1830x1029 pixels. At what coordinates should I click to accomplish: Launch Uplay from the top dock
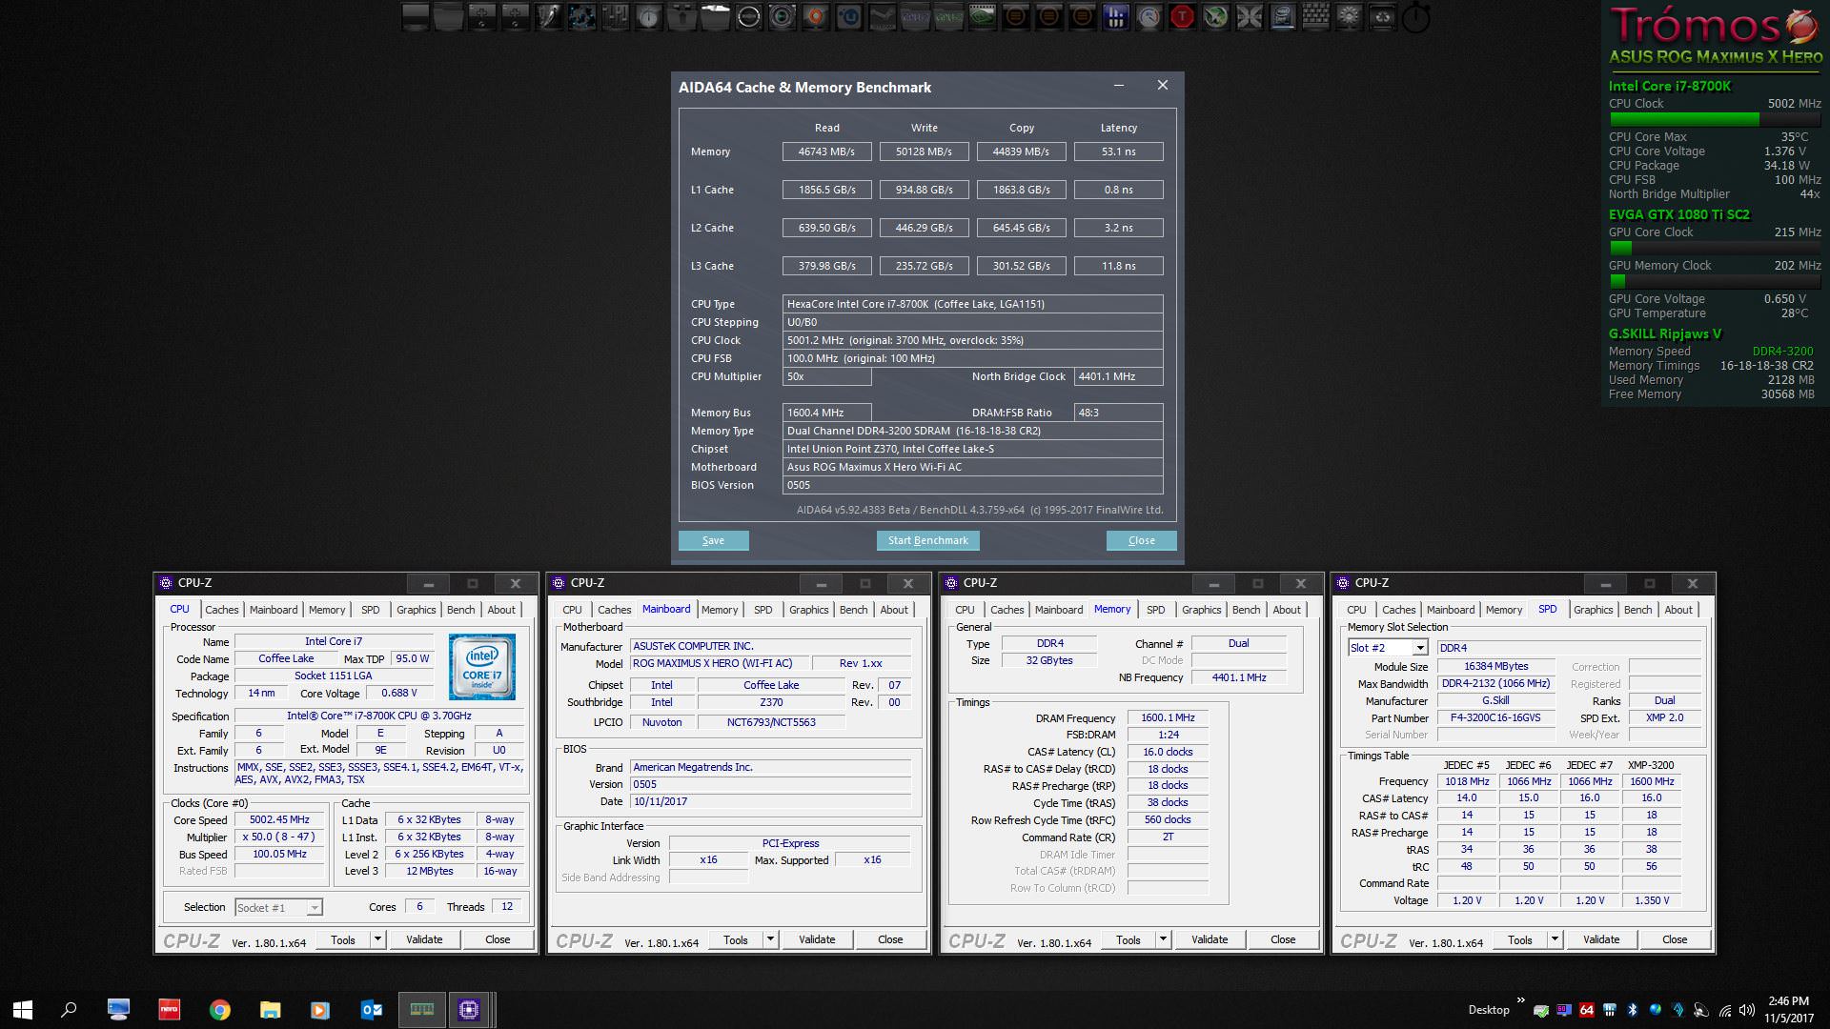coord(849,17)
